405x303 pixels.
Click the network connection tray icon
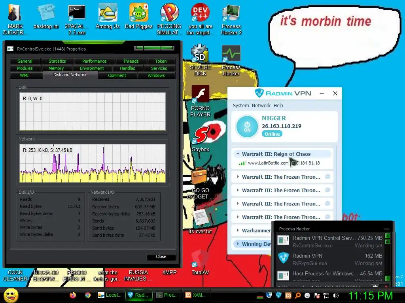[326, 295]
